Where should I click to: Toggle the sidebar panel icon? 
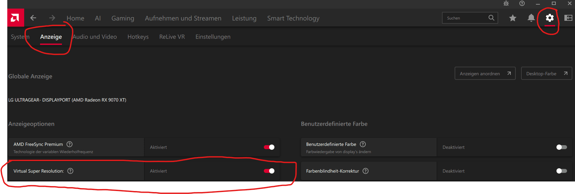568,18
